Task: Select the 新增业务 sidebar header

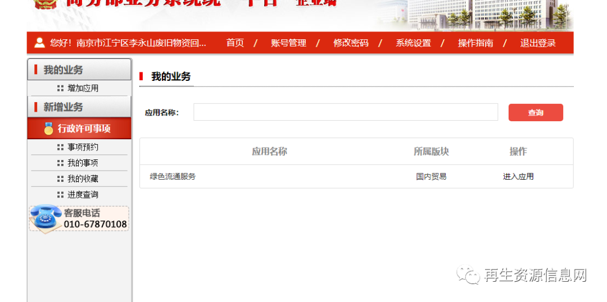Action: [79, 107]
